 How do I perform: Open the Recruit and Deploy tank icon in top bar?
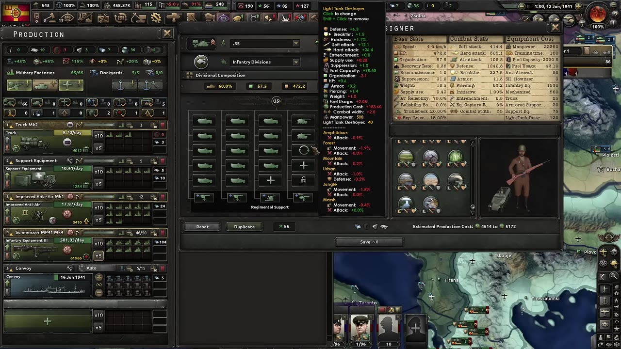[x=174, y=18]
